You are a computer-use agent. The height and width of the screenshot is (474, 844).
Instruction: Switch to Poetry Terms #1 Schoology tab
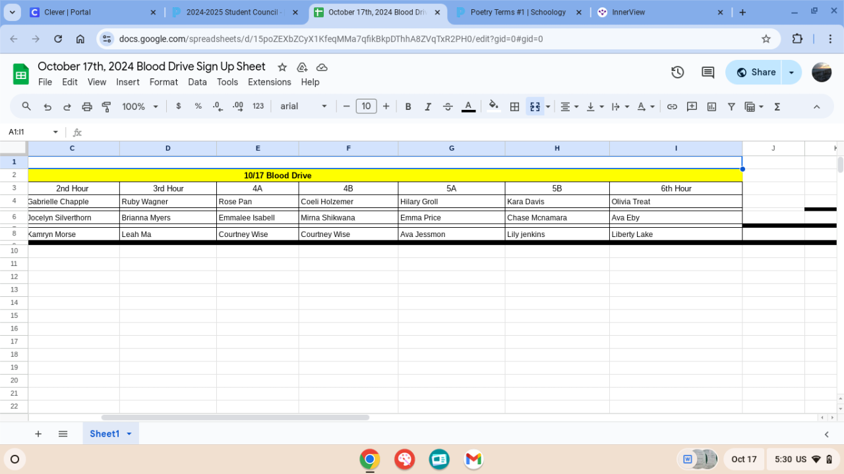[519, 13]
